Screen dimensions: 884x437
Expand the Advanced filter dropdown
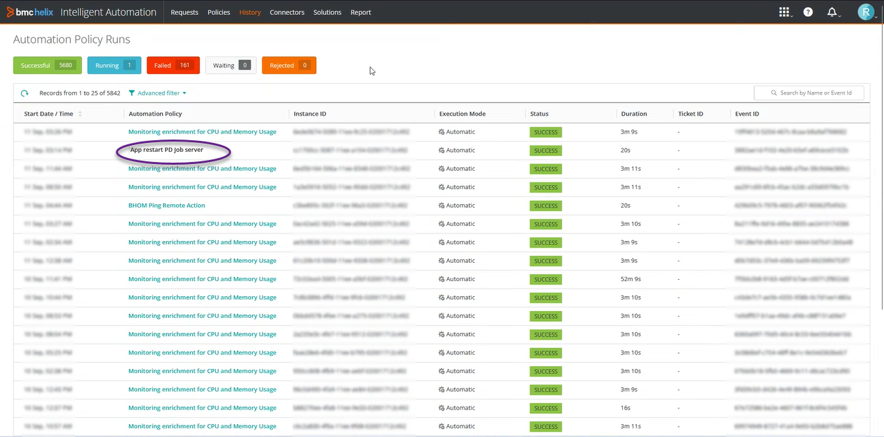tap(157, 93)
